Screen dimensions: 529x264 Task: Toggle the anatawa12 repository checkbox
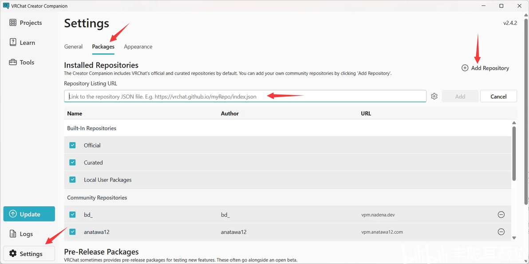coord(72,232)
